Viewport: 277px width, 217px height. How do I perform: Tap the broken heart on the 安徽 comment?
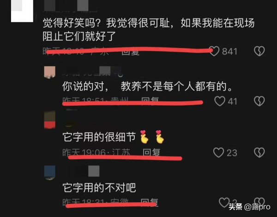coord(259,202)
